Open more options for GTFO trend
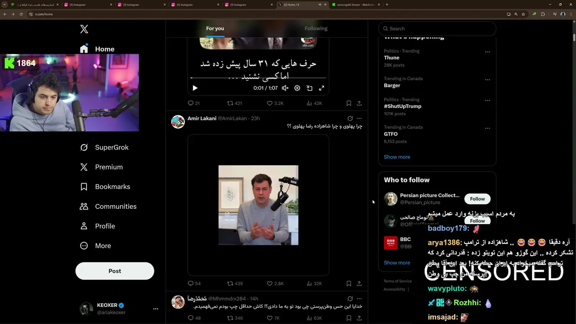576x324 pixels. click(x=487, y=128)
